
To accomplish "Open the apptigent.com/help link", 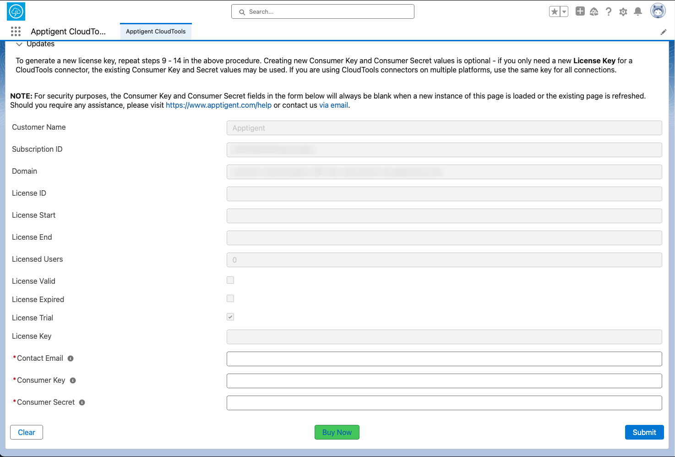I will click(218, 105).
